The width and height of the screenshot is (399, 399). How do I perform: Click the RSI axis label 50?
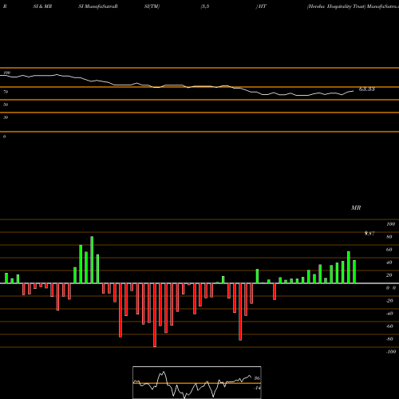pos(6,105)
